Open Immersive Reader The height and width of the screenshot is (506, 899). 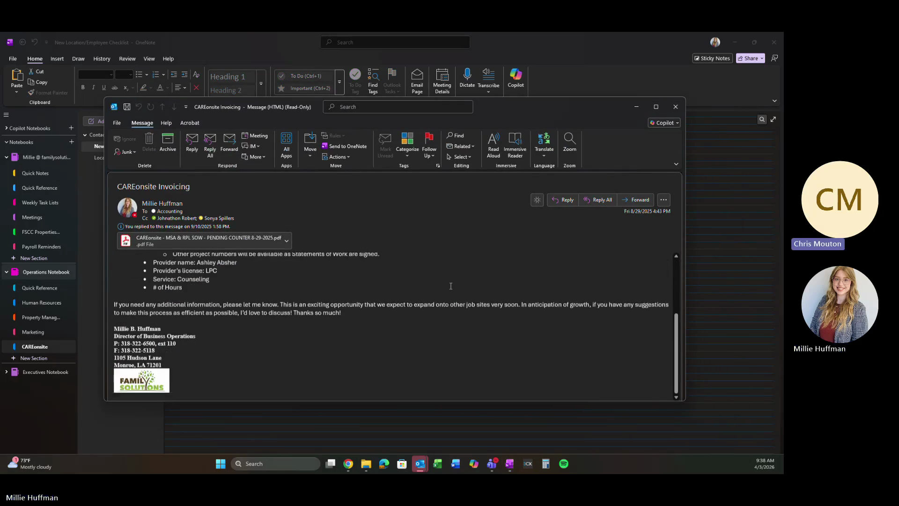(x=515, y=145)
